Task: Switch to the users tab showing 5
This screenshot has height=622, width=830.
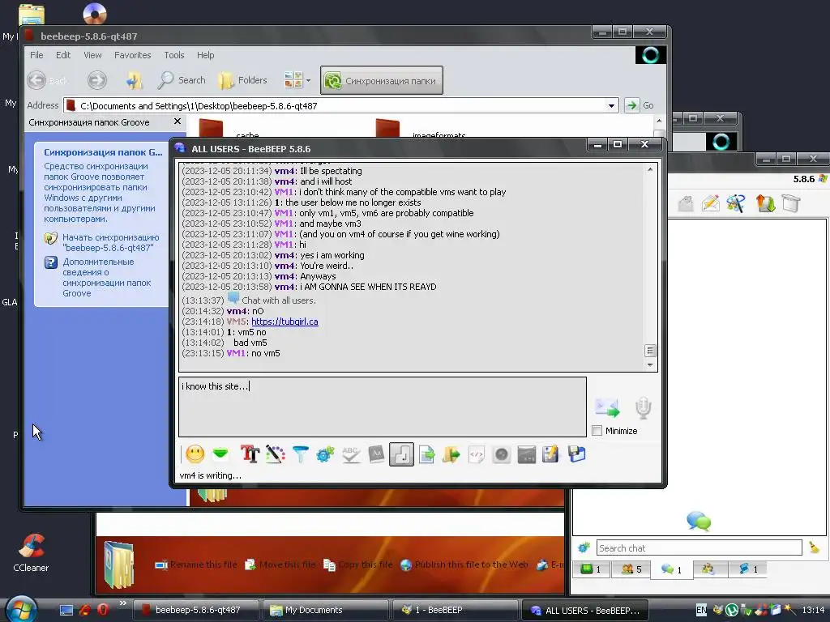Action: coord(631,569)
